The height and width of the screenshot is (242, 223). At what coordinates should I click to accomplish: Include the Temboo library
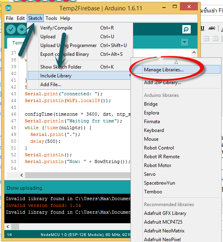[176, 192]
